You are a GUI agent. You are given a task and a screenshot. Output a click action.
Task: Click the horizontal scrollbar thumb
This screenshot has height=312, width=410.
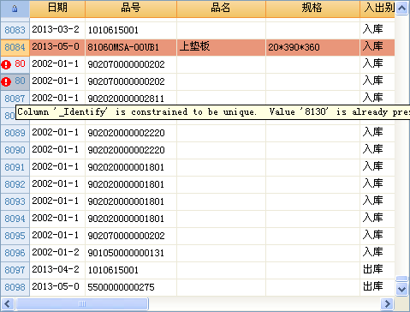pyautogui.click(x=82, y=303)
